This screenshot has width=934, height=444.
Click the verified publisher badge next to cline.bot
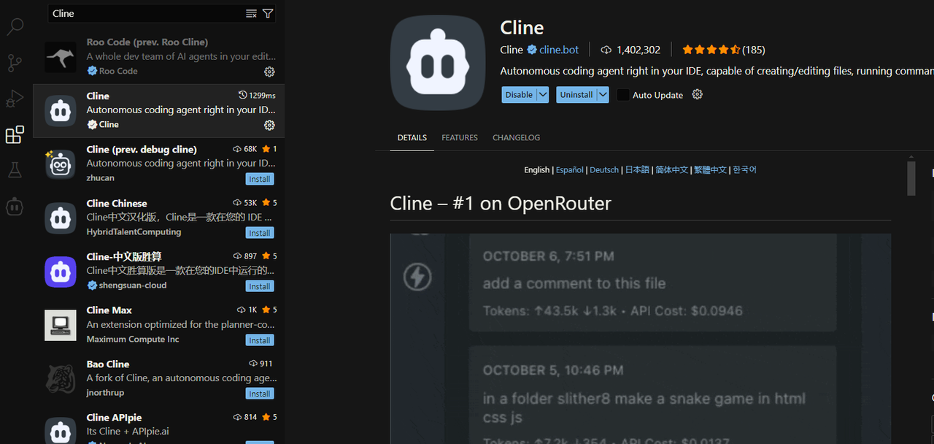pos(532,50)
